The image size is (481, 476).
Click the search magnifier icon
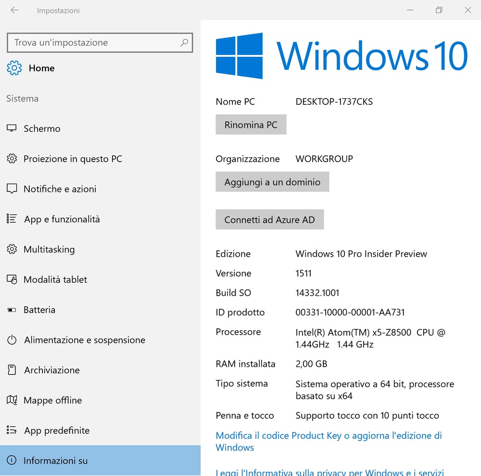184,43
